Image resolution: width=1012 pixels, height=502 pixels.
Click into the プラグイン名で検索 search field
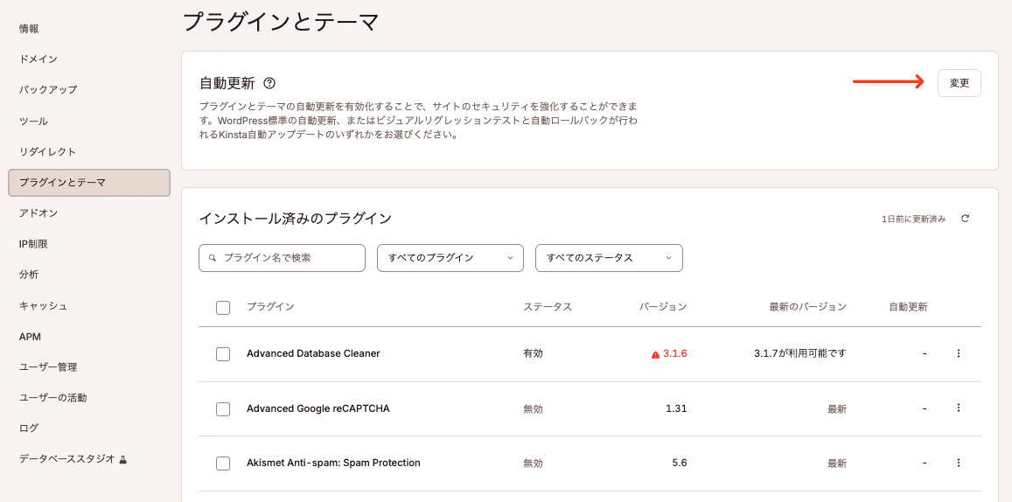[282, 257]
